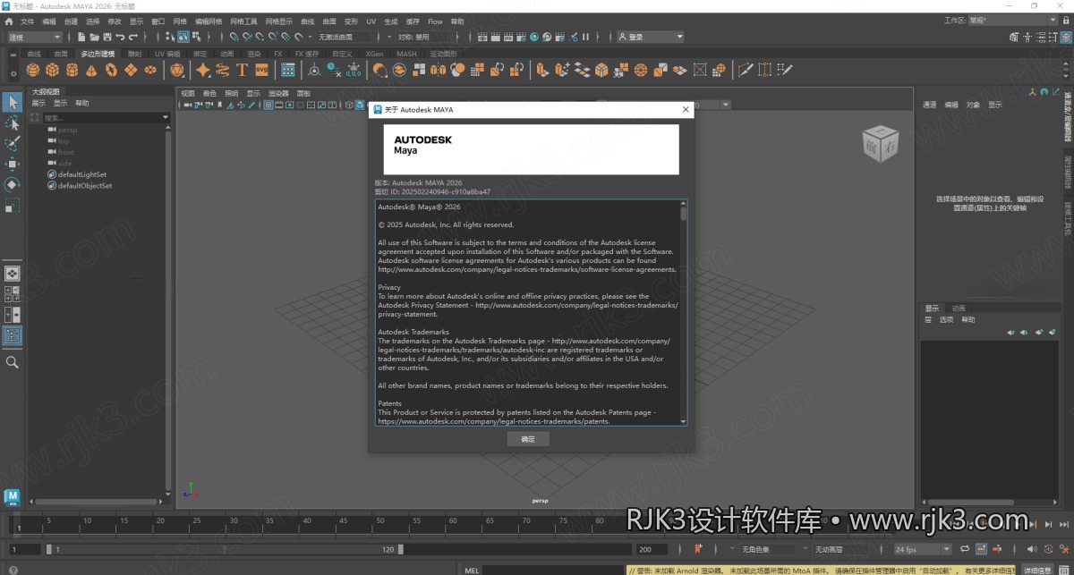Click the 显示 tab in layer editor

click(932, 309)
